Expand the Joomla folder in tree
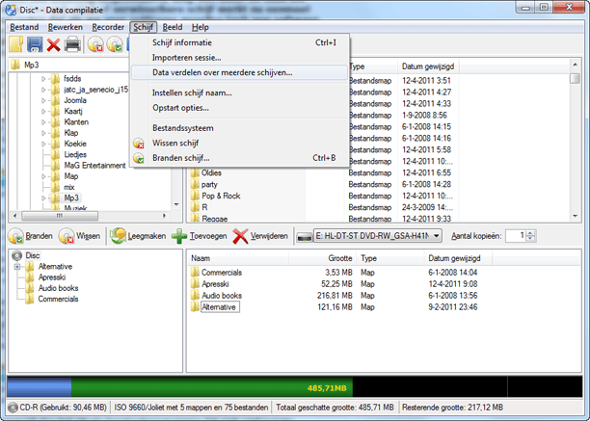 (x=43, y=101)
